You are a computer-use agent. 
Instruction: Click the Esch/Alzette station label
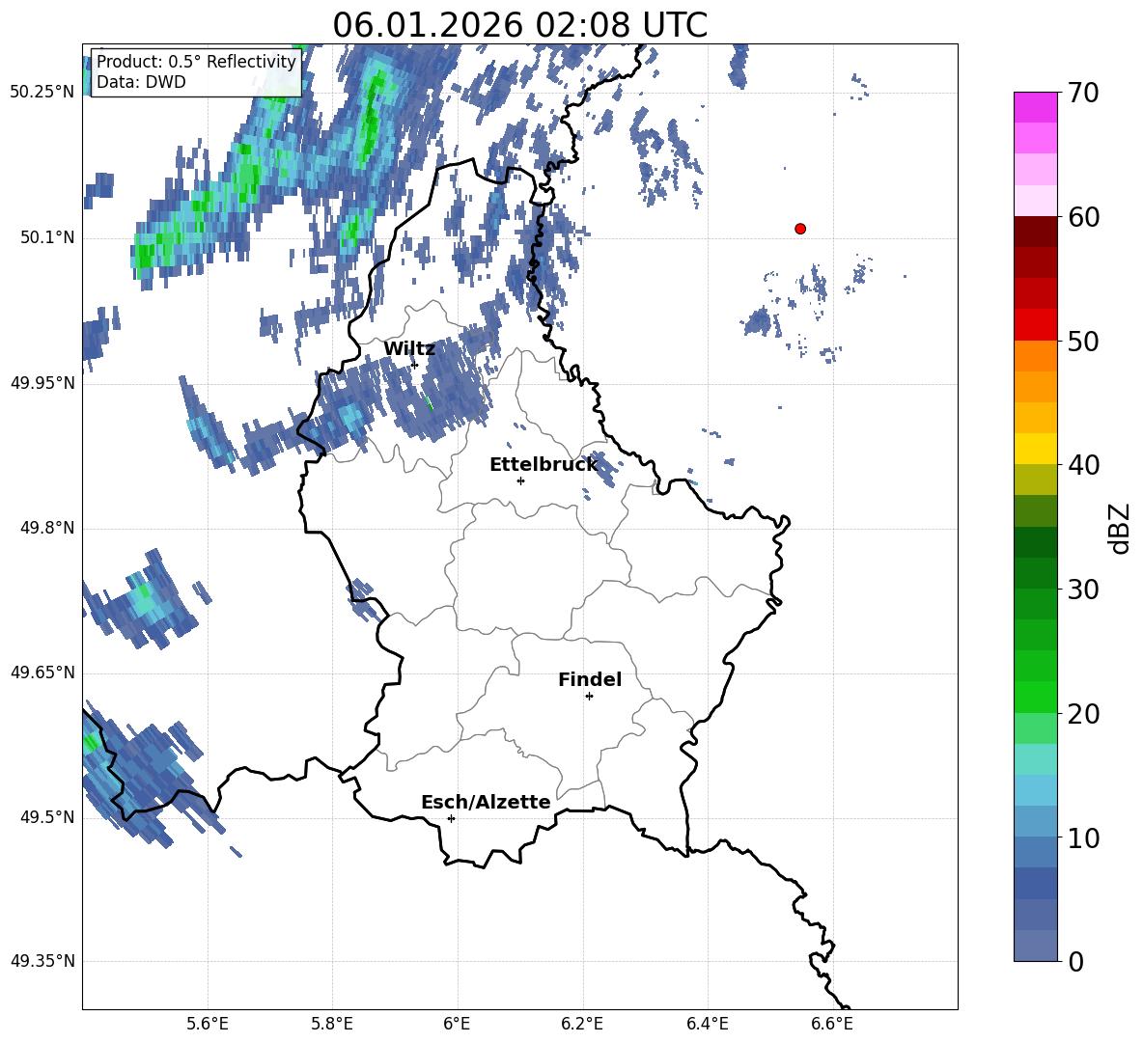pyautogui.click(x=486, y=802)
